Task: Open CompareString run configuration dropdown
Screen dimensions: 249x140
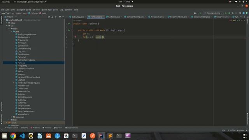Action: pyautogui.click(x=214, y=13)
